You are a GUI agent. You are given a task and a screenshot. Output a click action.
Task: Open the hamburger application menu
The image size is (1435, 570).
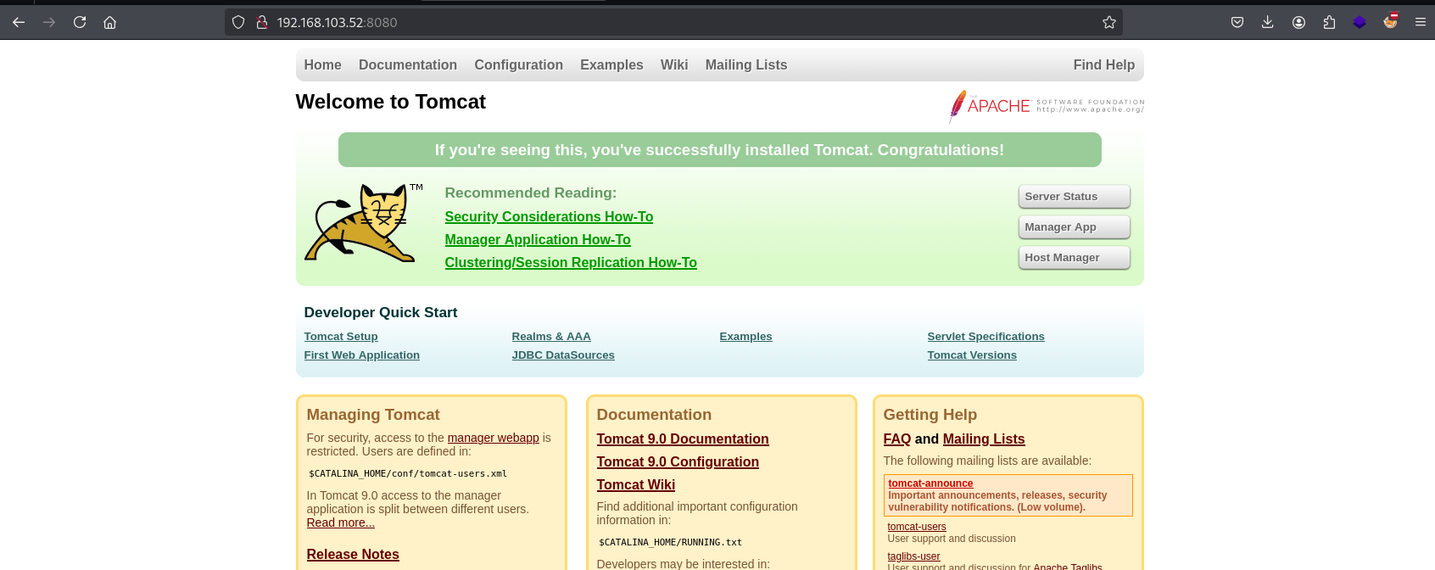tap(1421, 22)
